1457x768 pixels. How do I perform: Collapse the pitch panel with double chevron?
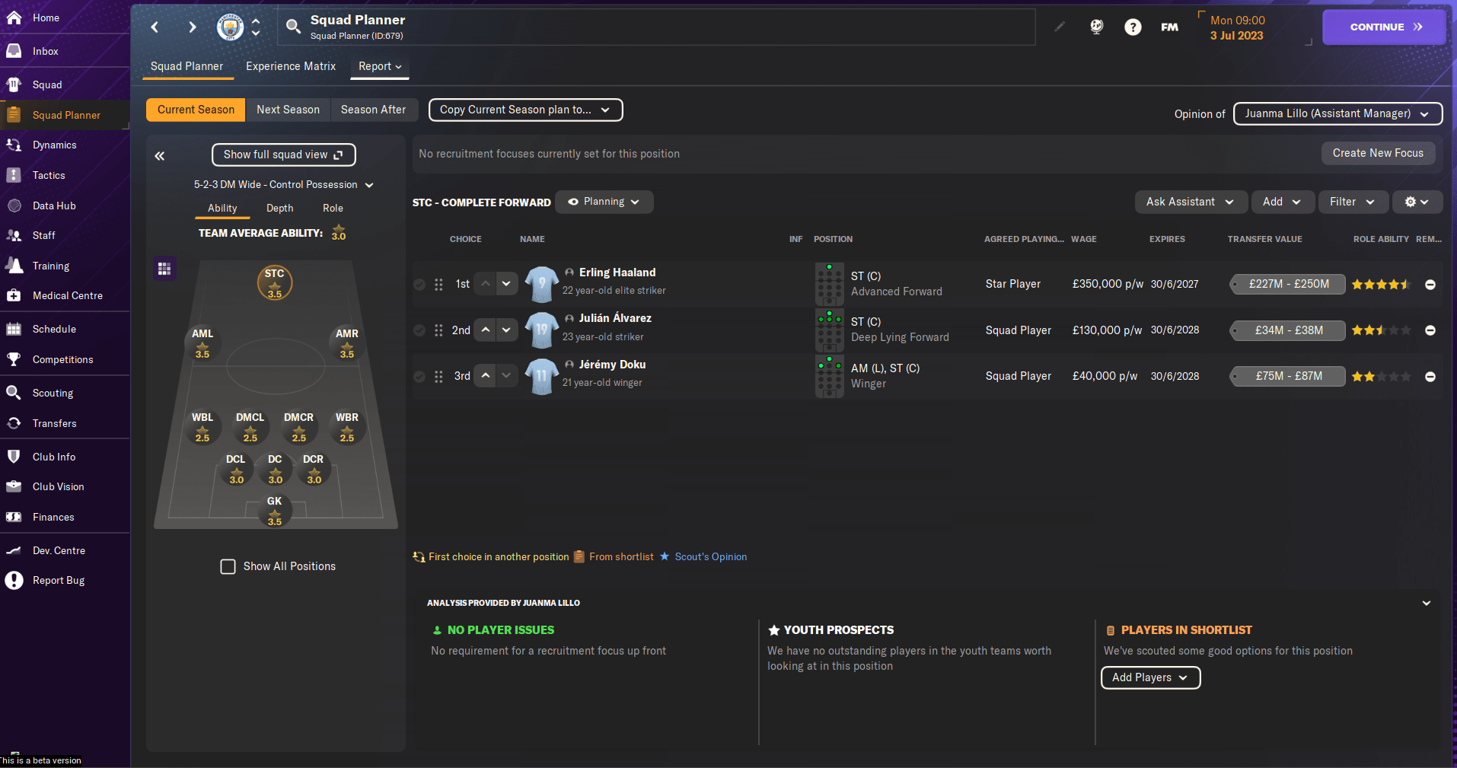point(160,156)
